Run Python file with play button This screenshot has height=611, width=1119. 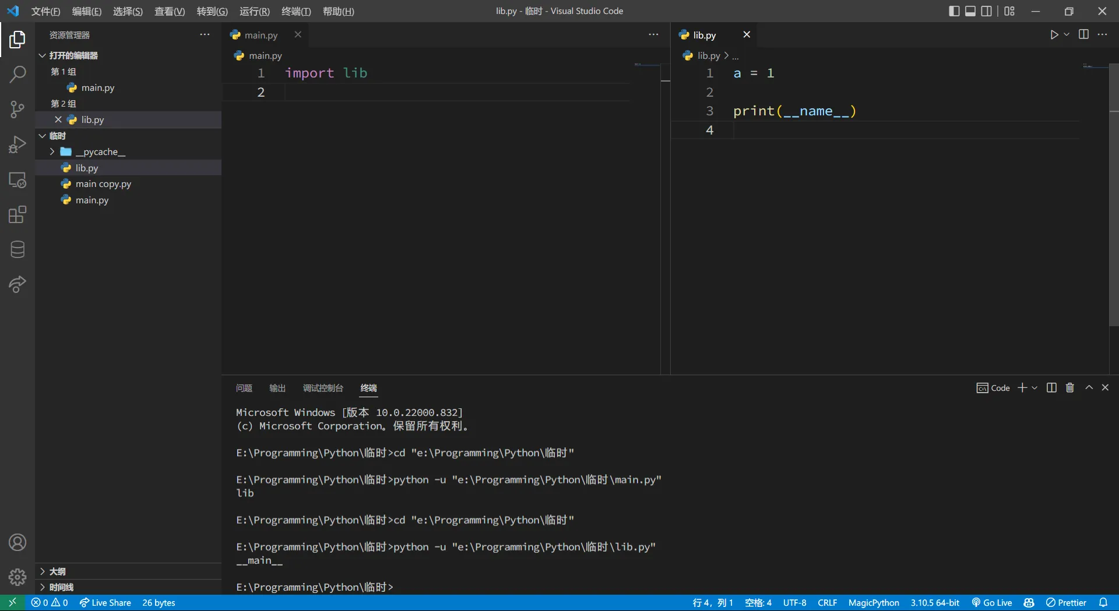click(1054, 35)
